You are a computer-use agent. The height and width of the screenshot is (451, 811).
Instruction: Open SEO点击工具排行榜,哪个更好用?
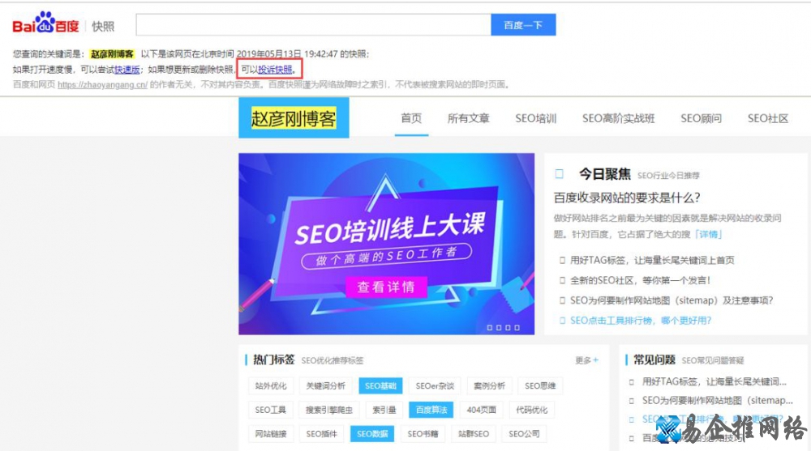(x=641, y=321)
